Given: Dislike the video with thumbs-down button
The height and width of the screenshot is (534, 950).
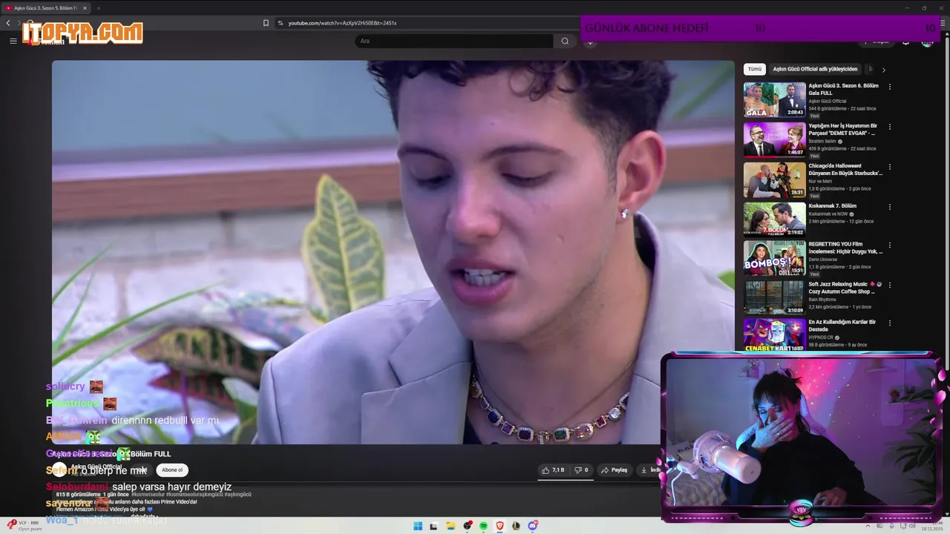Looking at the screenshot, I should 581,470.
